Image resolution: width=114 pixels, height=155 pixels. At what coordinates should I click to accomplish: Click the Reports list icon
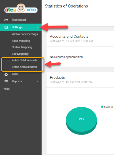[6, 81]
